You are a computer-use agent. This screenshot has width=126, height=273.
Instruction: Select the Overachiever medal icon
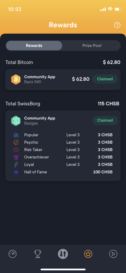pyautogui.click(x=16, y=157)
